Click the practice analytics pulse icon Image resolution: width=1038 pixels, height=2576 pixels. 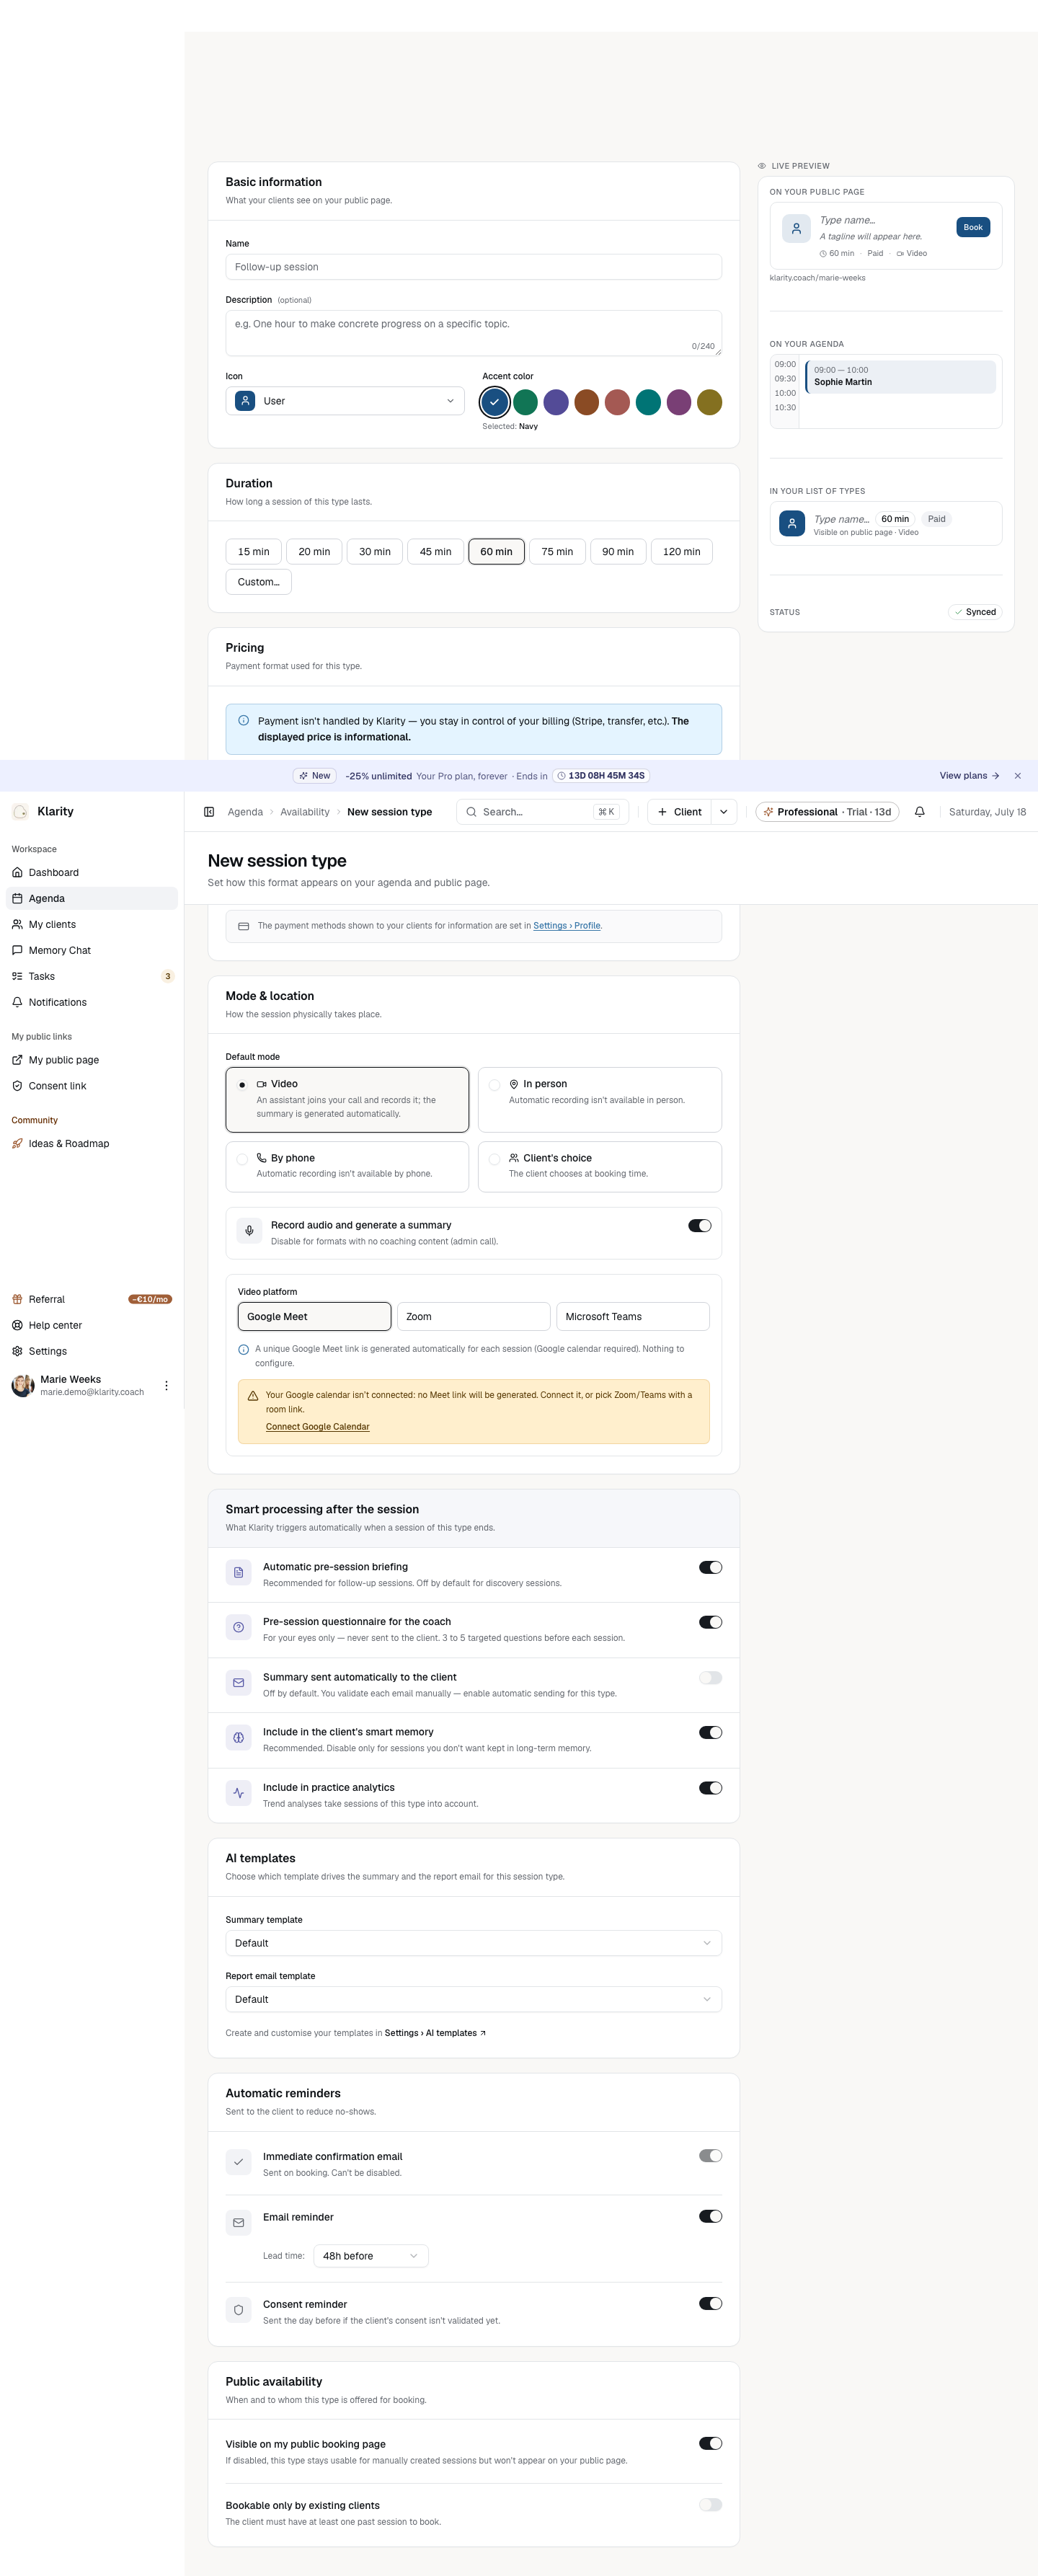[238, 1793]
